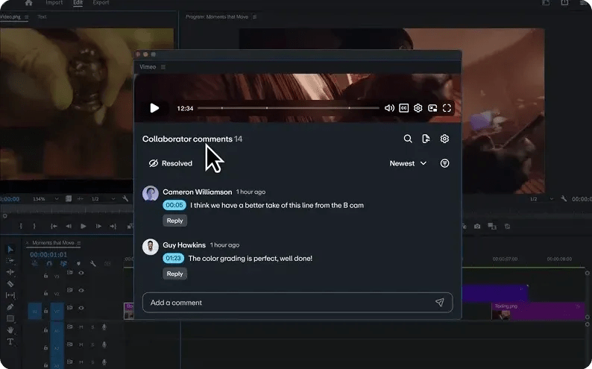The width and height of the screenshot is (592, 369).
Task: Send comment with paper plane icon
Action: [439, 302]
